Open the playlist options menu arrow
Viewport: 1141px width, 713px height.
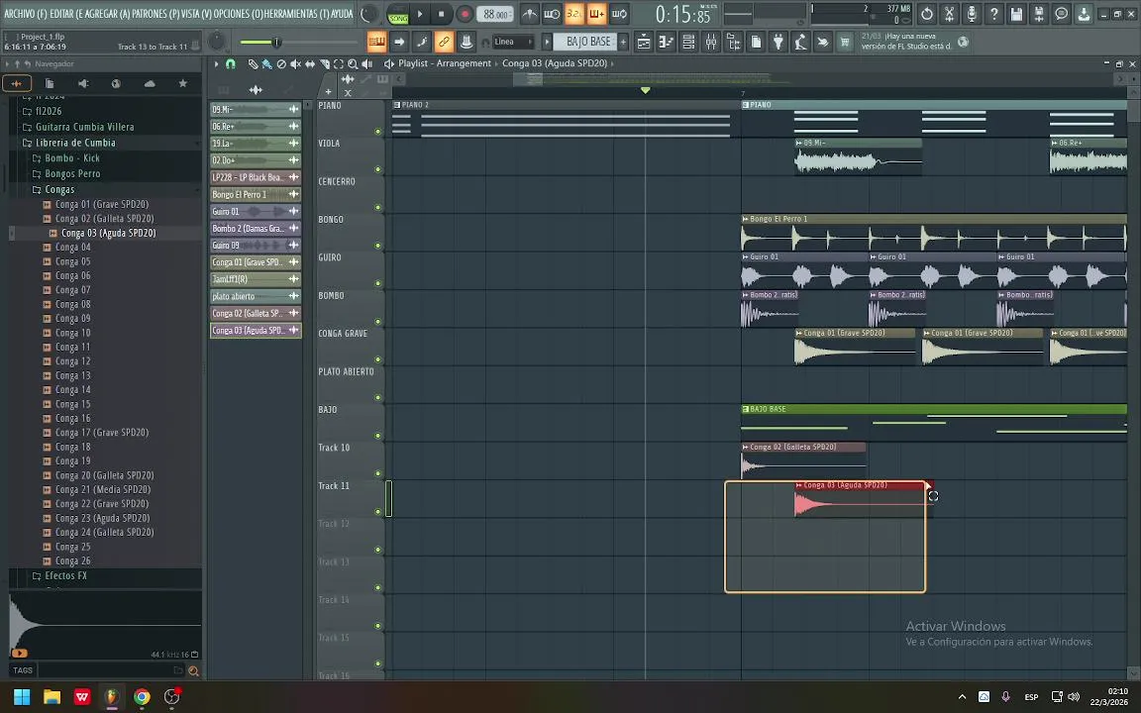coord(216,64)
